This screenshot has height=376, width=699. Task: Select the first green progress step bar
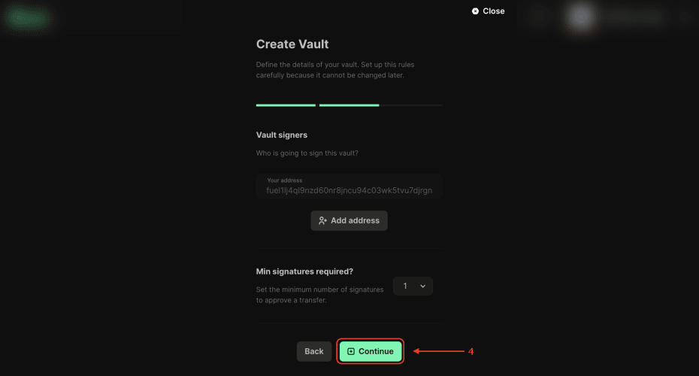286,105
